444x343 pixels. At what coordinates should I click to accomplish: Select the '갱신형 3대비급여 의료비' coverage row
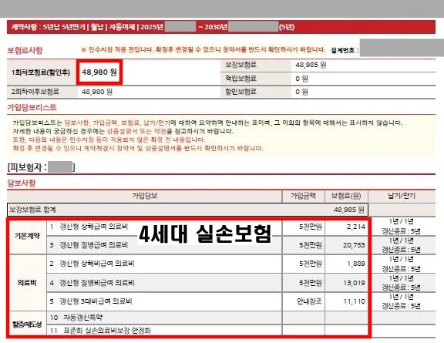click(164, 301)
